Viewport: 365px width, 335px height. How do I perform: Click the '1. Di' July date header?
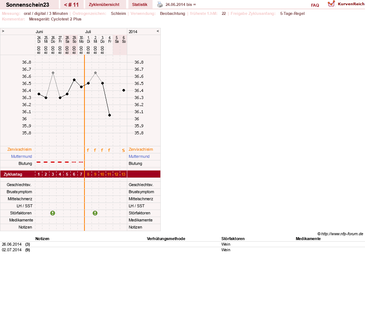(89, 39)
